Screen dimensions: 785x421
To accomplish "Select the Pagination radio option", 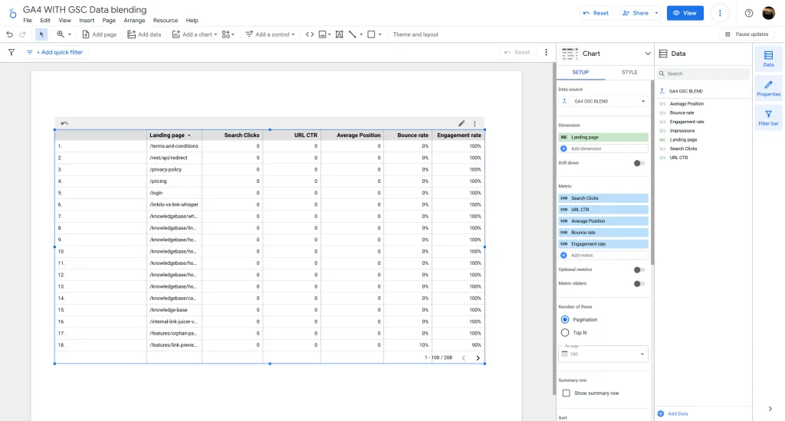I will pyautogui.click(x=565, y=319).
